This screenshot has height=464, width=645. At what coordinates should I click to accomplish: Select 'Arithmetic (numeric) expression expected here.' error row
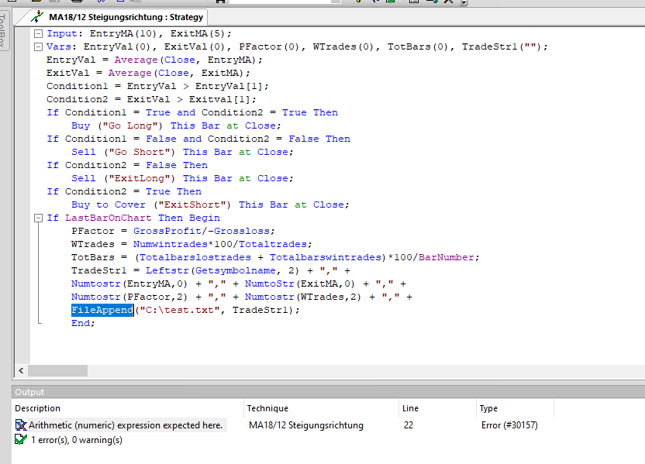126,425
